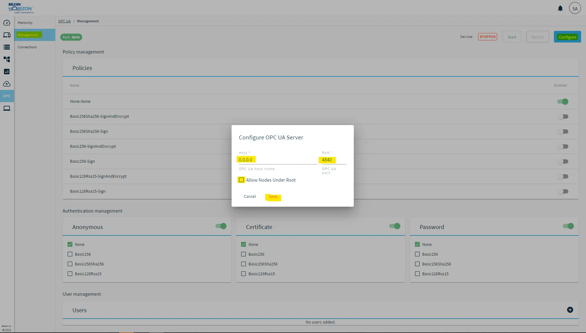This screenshot has width=586, height=333.
Task: Click Save in the configure dialog
Action: point(273,197)
